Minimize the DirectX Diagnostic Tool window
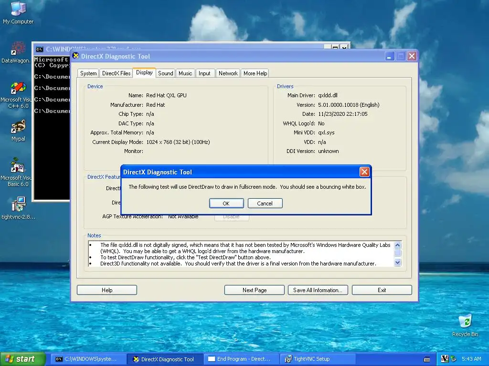The image size is (489, 366). tap(390, 56)
